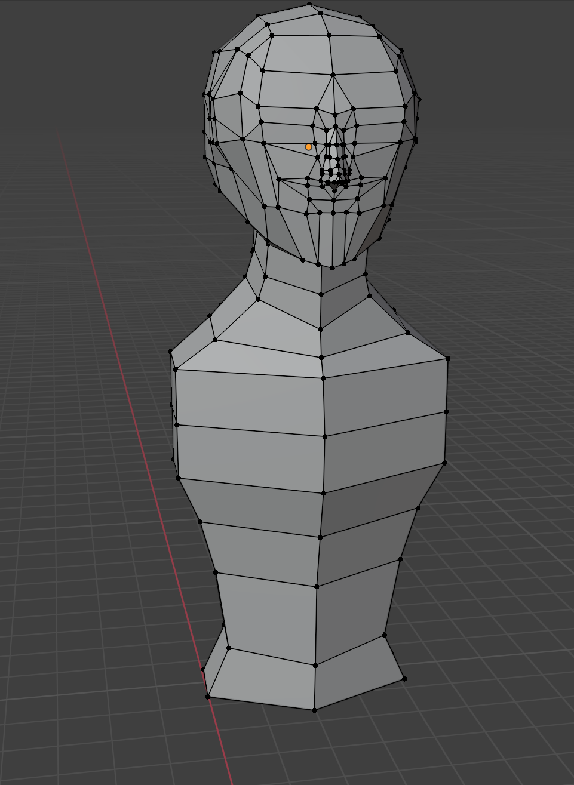Select the model's outermost right shoulder vertex
This screenshot has height=785, width=574.
coord(448,358)
